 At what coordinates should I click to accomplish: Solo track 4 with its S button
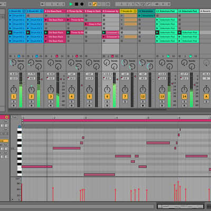71,102
